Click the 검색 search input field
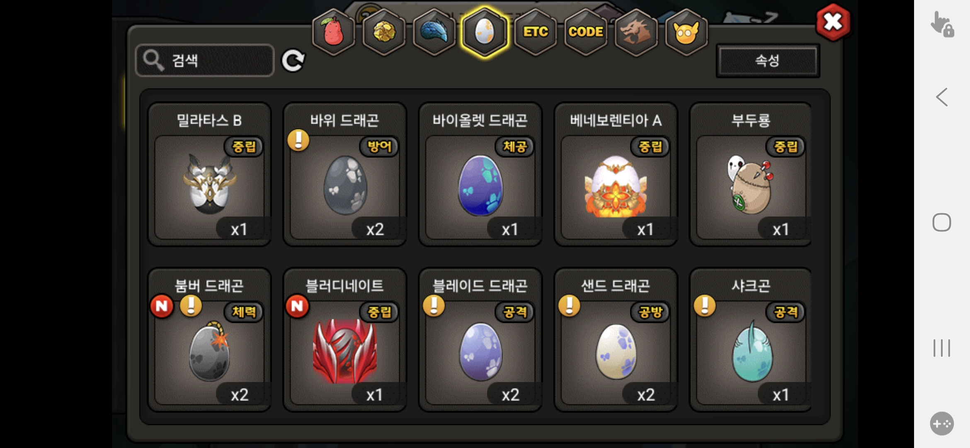 (205, 61)
